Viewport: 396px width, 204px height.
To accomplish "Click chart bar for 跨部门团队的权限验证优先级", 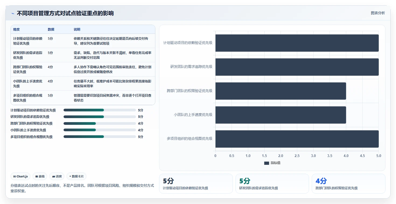I will click(x=281, y=91).
